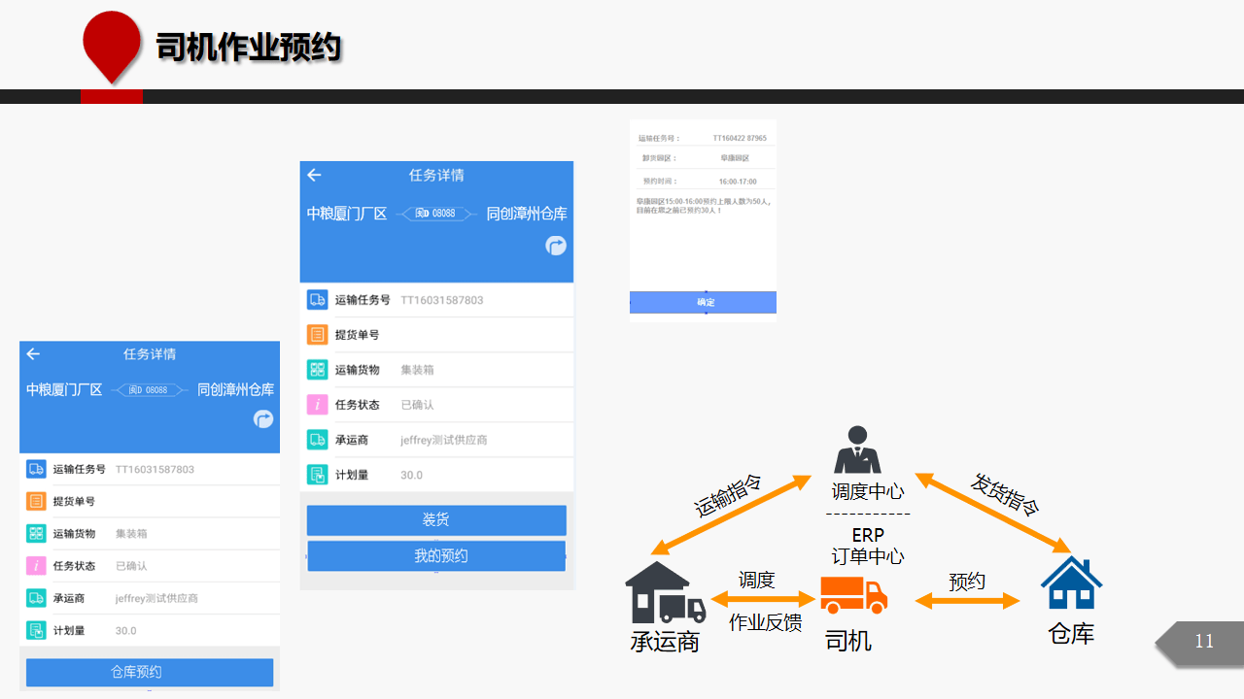
Task: Tap the share arrow icon on the middle task screen
Action: click(556, 246)
